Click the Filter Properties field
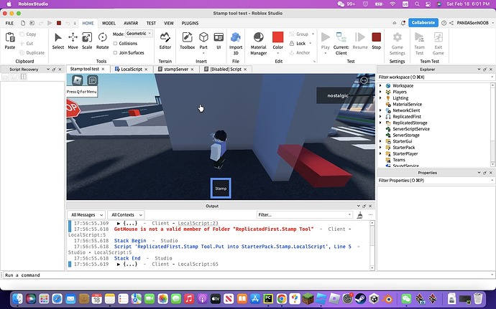This screenshot has height=309, width=496. click(436, 181)
